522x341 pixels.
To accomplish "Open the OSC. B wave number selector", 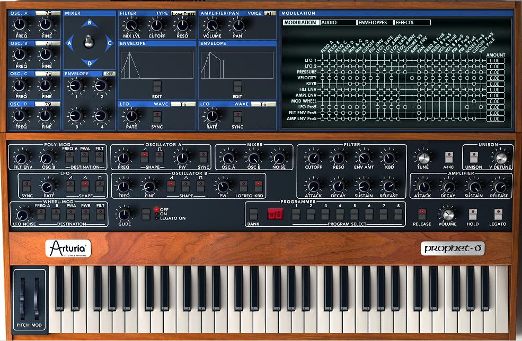I will click(48, 43).
